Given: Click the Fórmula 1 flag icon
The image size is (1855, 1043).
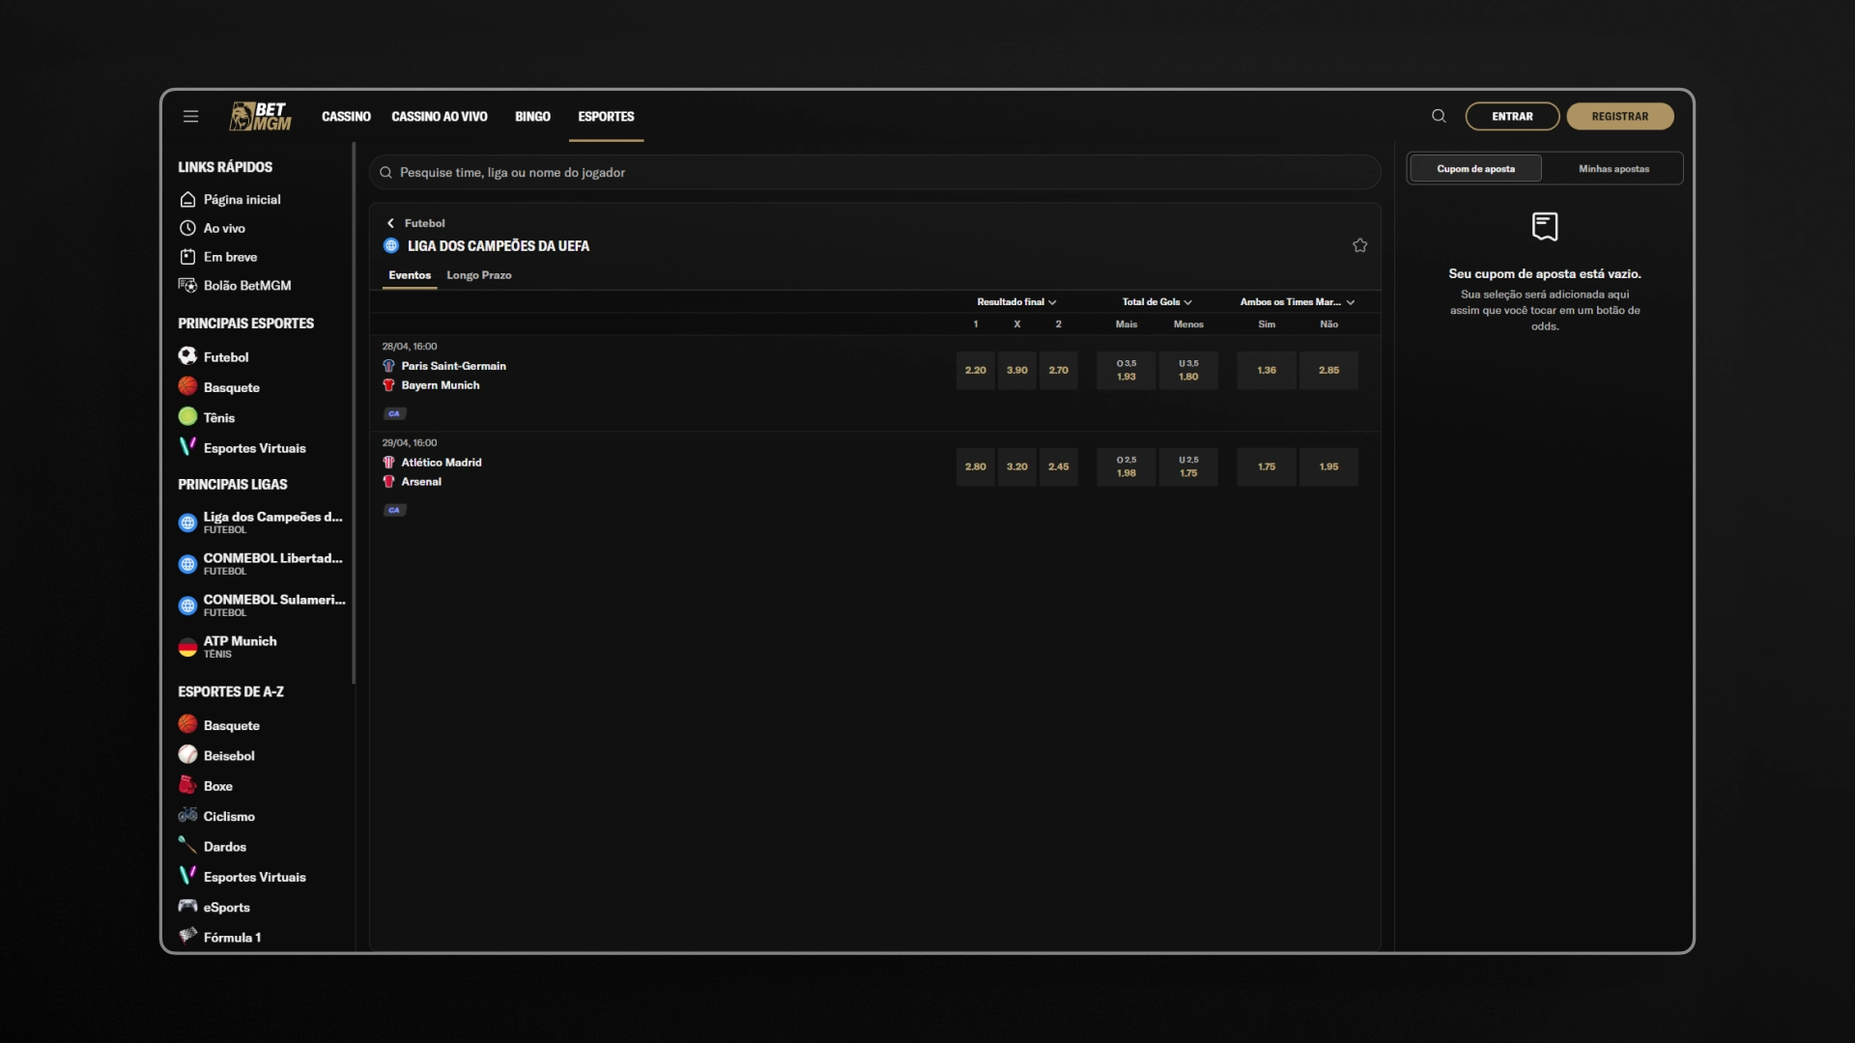Looking at the screenshot, I should [187, 936].
